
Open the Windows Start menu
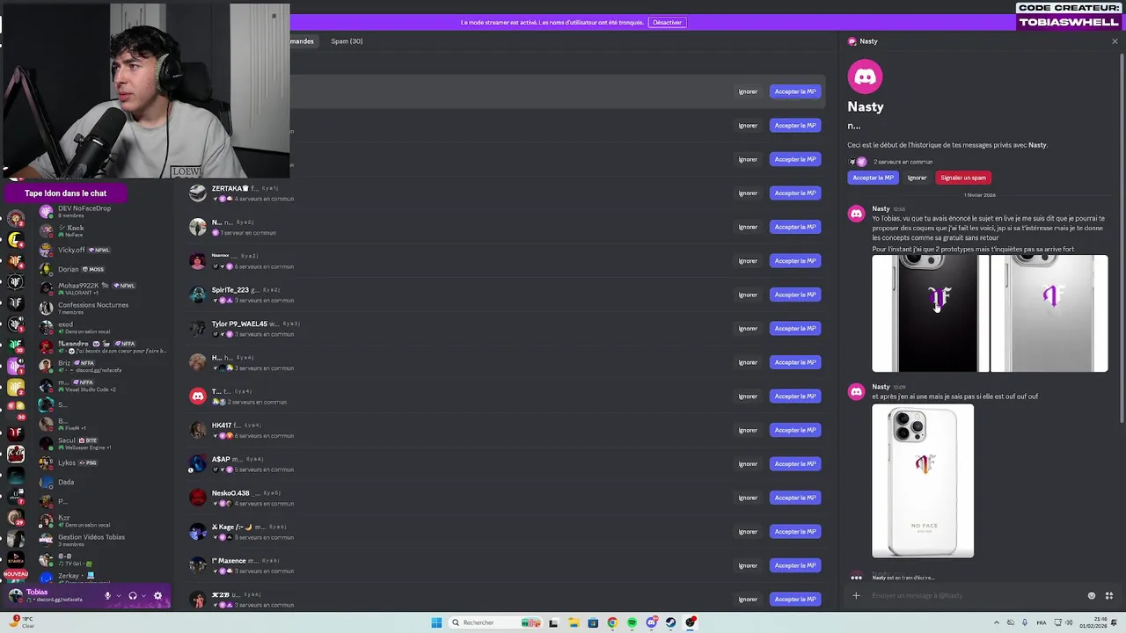click(436, 622)
